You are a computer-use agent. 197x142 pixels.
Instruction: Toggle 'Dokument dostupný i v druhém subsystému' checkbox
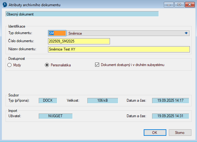(97, 65)
